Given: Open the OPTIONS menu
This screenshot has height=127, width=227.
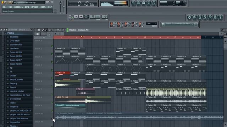Looking at the screenshot, I should click(35, 7).
